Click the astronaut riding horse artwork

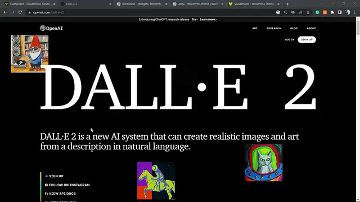coord(156,181)
